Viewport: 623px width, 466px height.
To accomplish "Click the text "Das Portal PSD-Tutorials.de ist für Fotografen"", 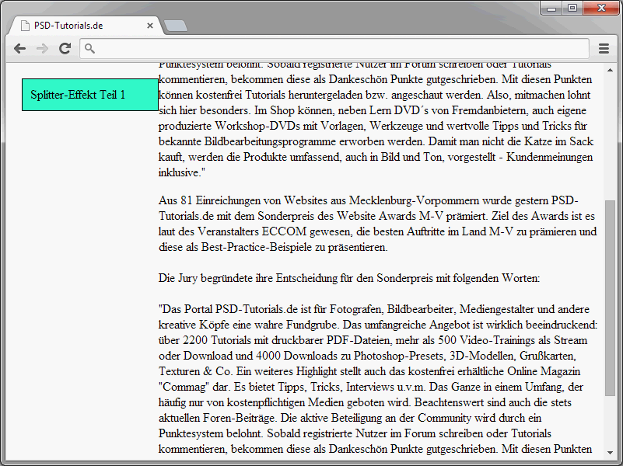I will [x=272, y=309].
